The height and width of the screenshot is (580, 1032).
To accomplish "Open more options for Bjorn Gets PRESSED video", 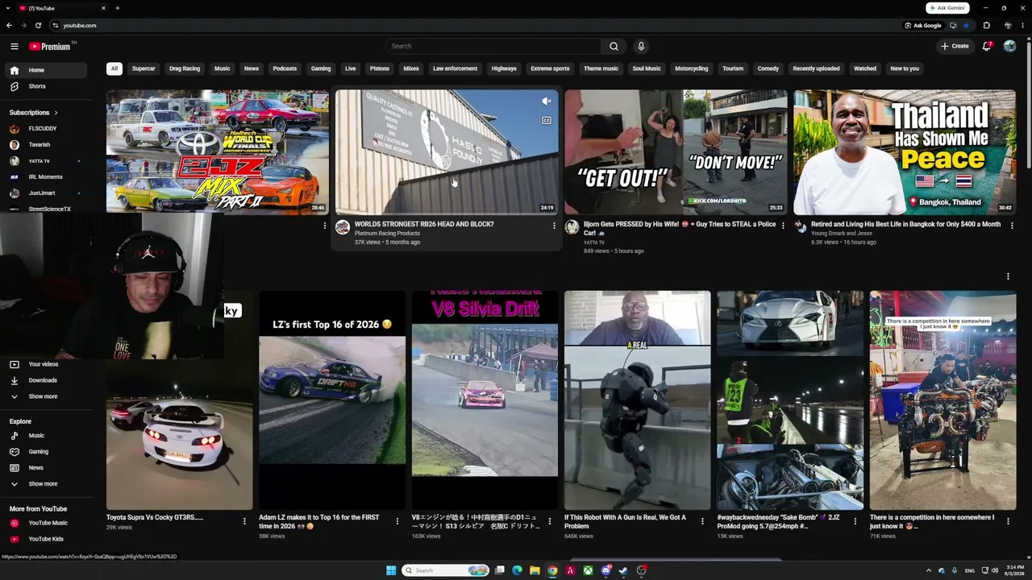I will tap(783, 226).
